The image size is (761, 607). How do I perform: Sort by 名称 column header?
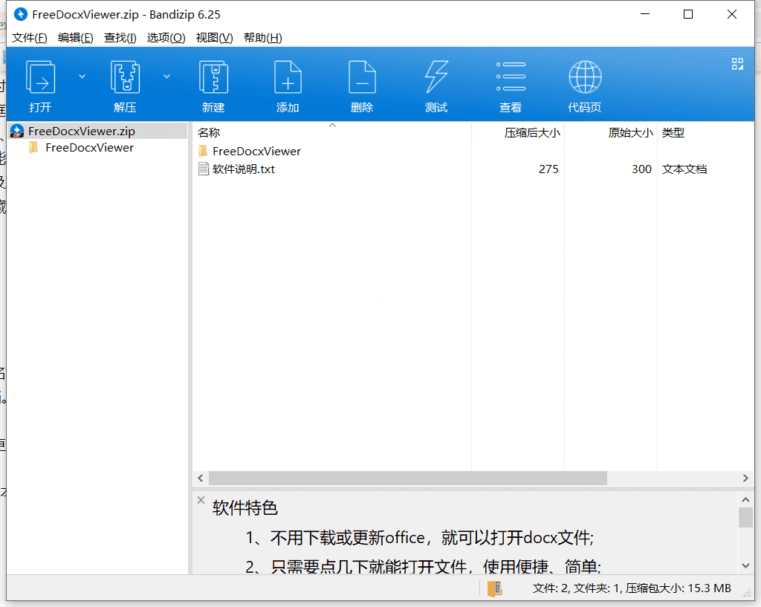[332, 132]
